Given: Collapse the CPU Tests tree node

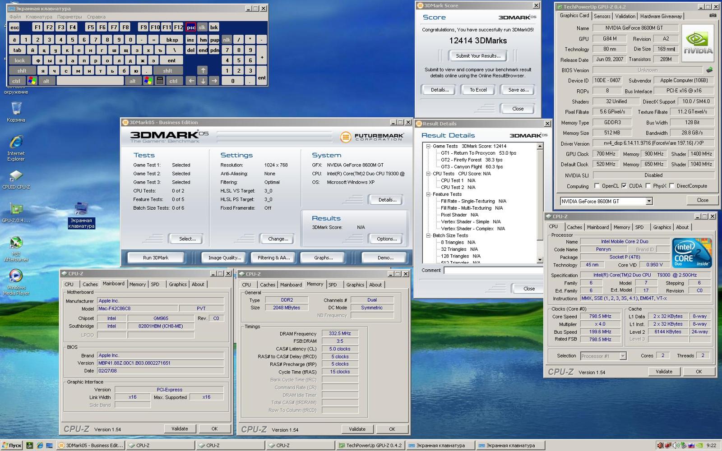Looking at the screenshot, I should pos(428,174).
